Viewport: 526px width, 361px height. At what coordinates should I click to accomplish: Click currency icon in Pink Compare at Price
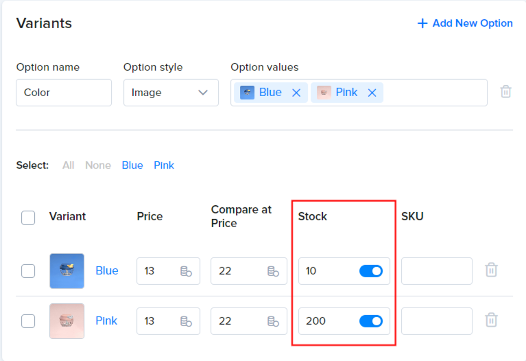pyautogui.click(x=273, y=321)
